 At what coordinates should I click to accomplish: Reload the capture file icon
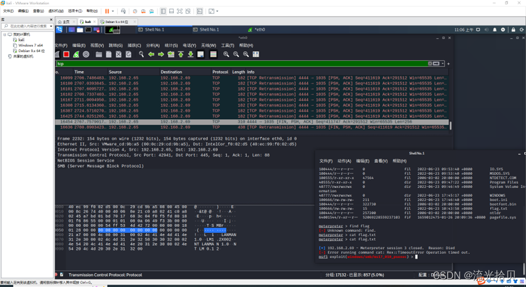click(128, 54)
